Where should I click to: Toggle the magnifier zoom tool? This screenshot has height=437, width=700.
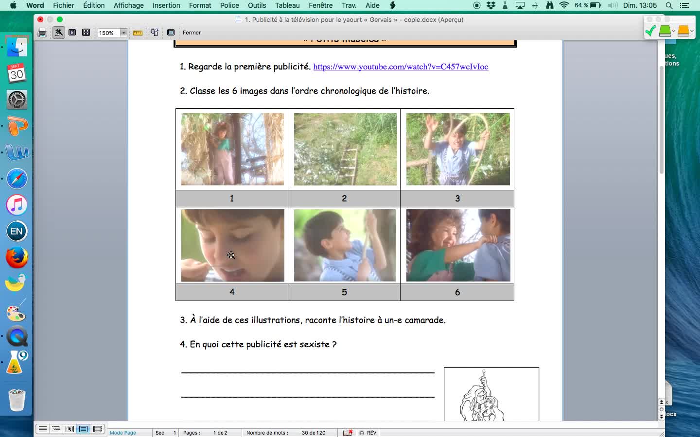tap(59, 33)
